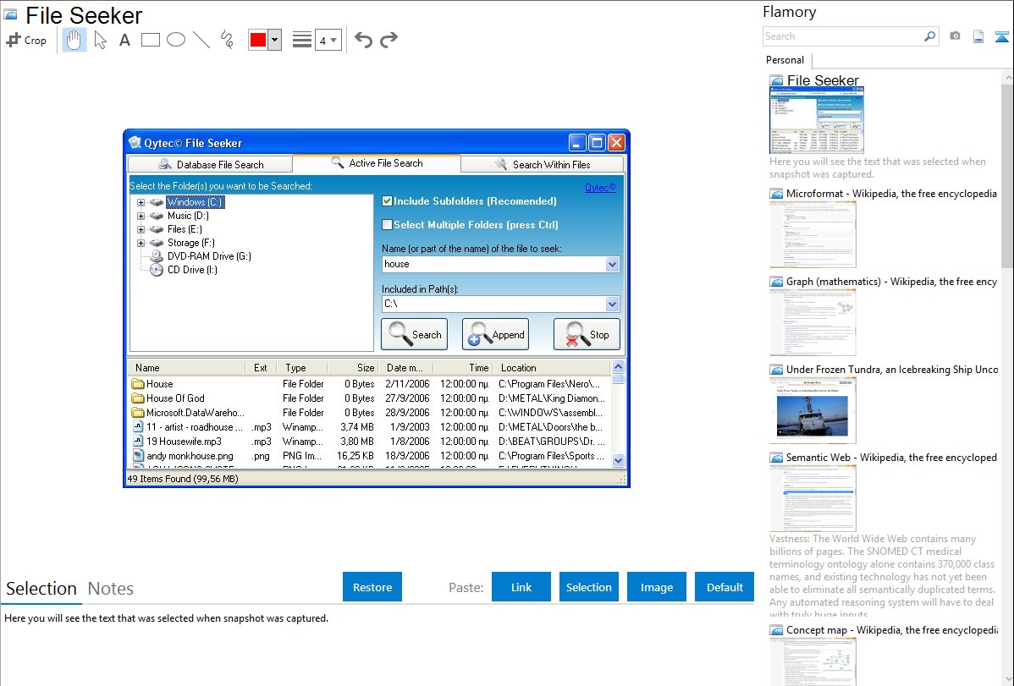Toggle Select Multiple Folders checkbox
The width and height of the screenshot is (1014, 686).
coord(387,225)
